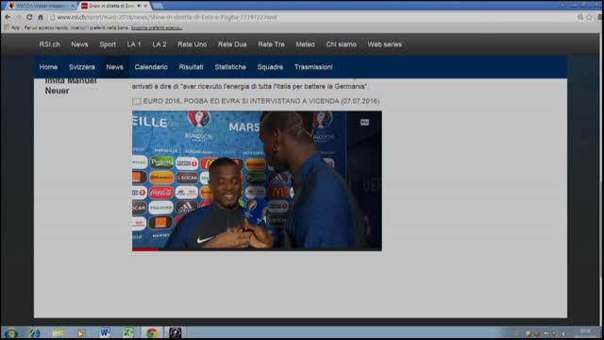
Task: Open the 'Imita Manuel Neuer' sidebar article
Action: tap(71, 86)
